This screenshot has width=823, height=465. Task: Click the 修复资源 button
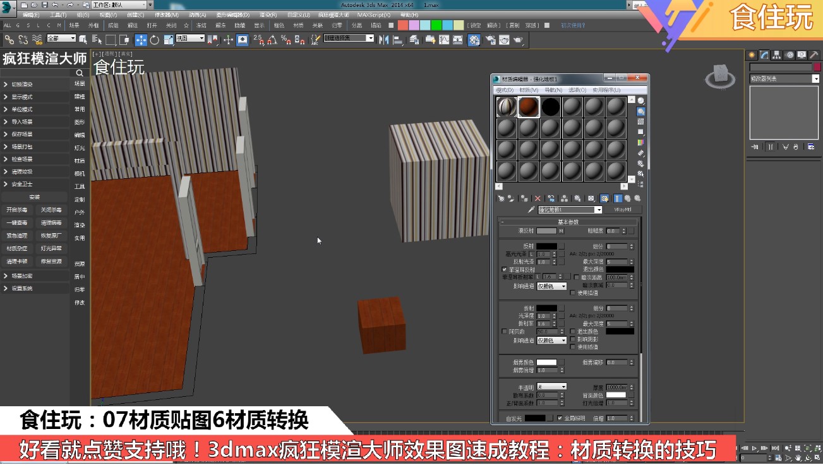(51, 261)
